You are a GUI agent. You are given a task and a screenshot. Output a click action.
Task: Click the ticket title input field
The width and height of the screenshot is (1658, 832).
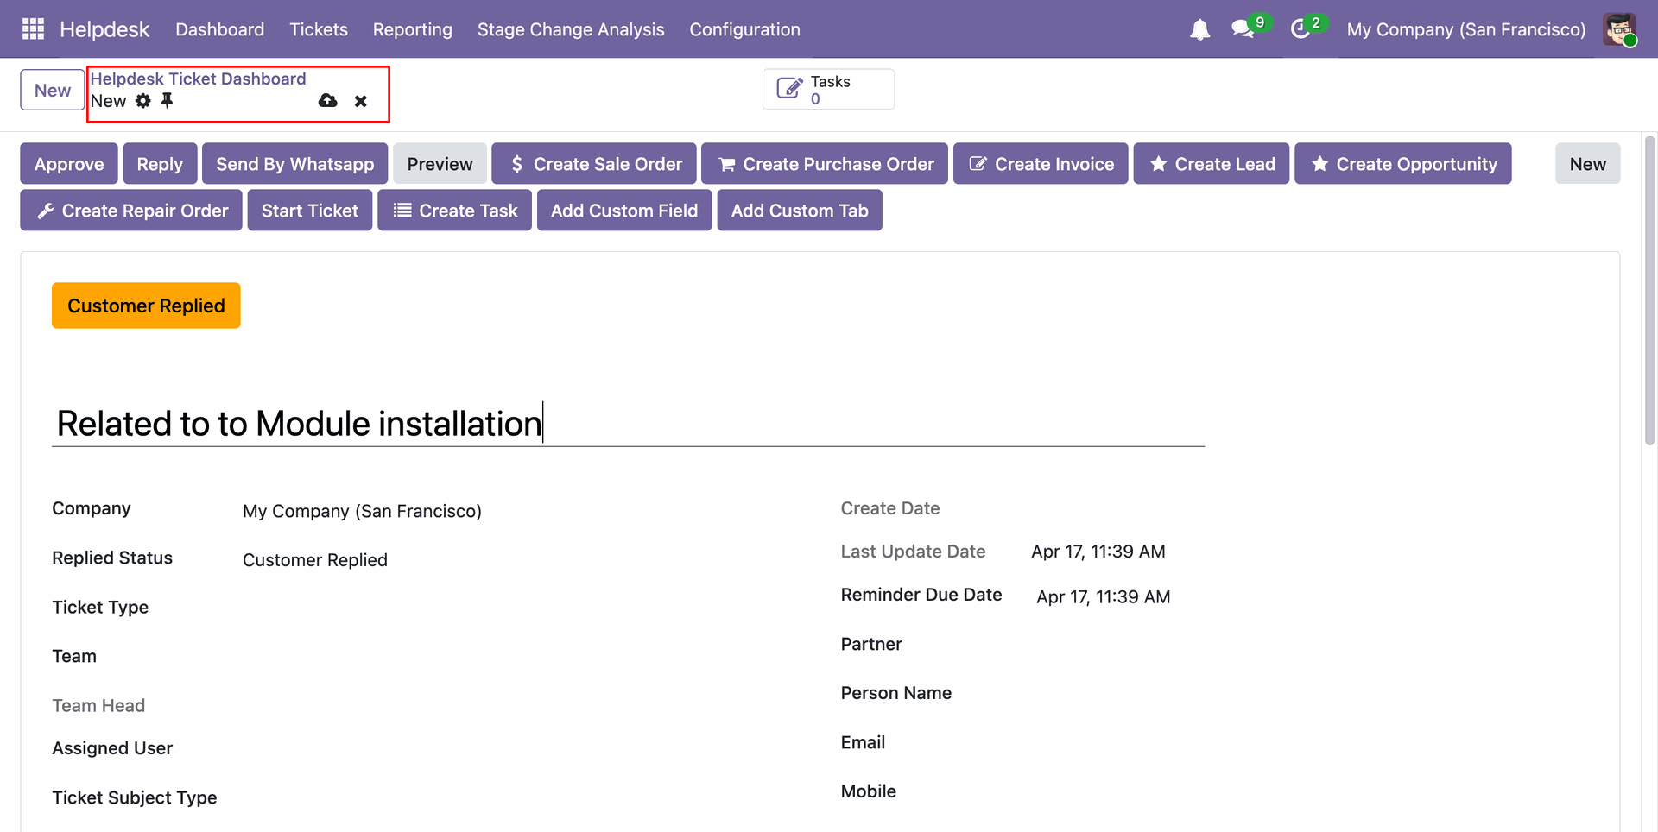628,424
